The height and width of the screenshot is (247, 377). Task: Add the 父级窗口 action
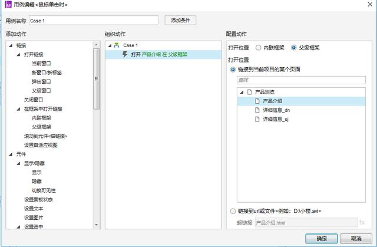click(x=41, y=91)
